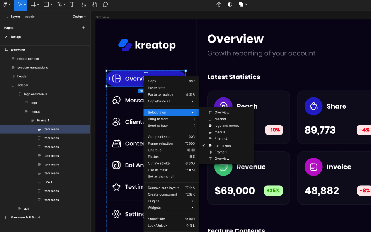Add a new page with the plus button

[84, 28]
